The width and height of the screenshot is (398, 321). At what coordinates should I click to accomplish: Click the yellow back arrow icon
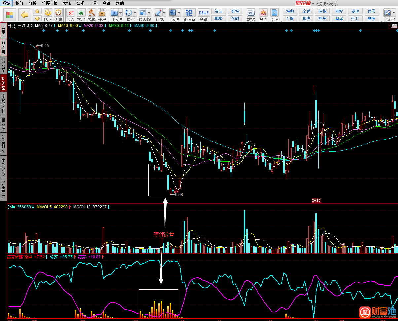[24, 14]
